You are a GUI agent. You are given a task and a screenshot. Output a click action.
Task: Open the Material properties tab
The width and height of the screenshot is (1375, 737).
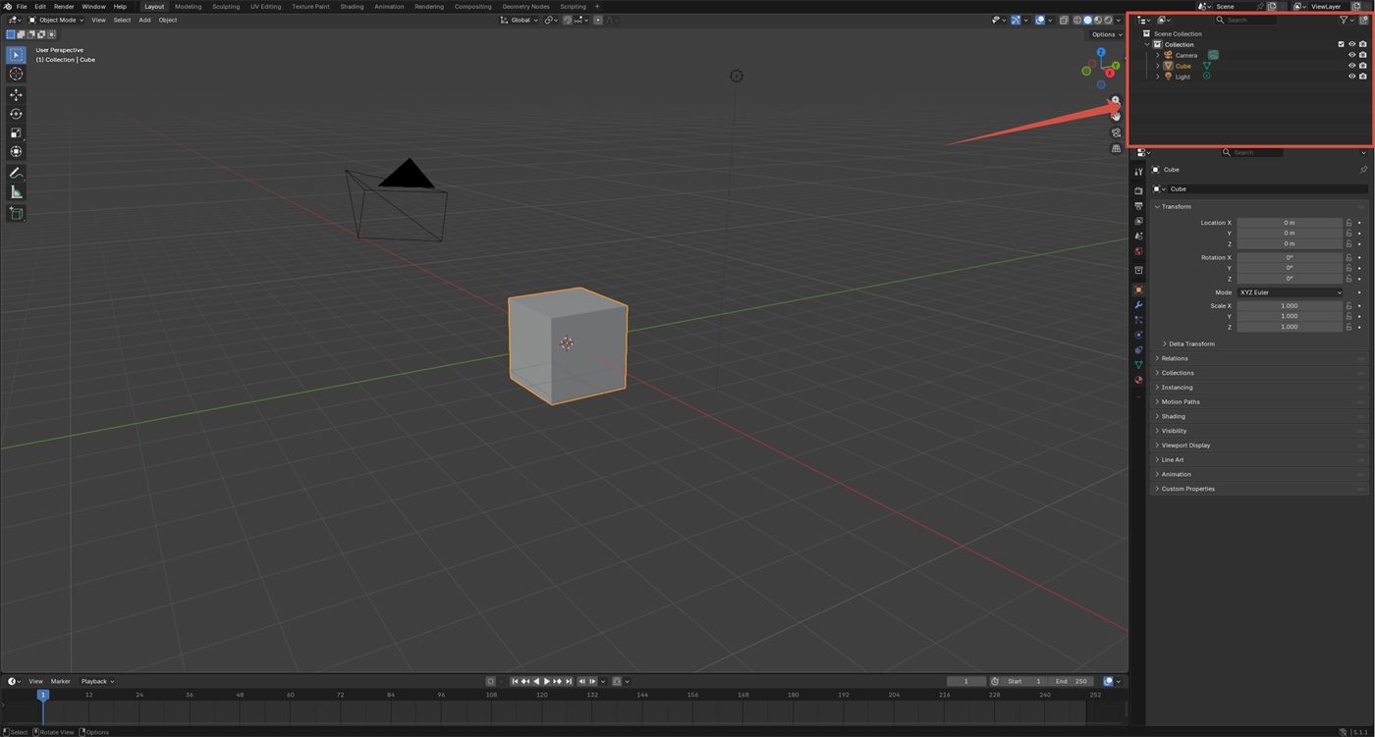point(1138,380)
